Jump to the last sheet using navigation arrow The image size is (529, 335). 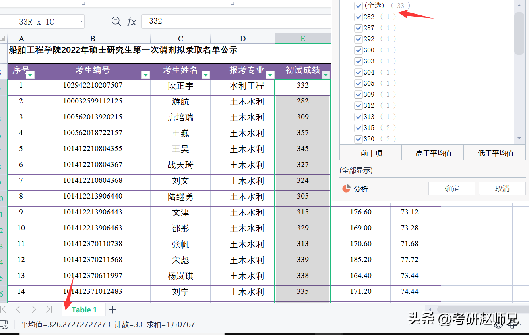[49, 309]
